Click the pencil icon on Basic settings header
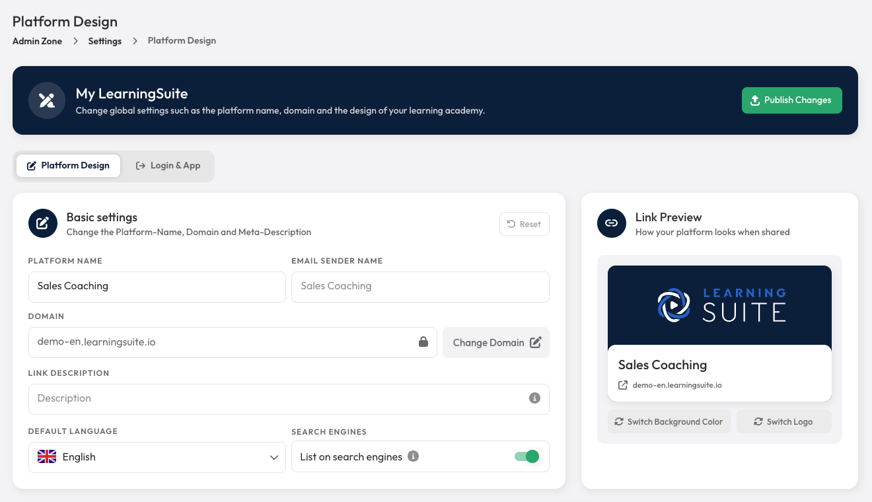 click(x=42, y=223)
